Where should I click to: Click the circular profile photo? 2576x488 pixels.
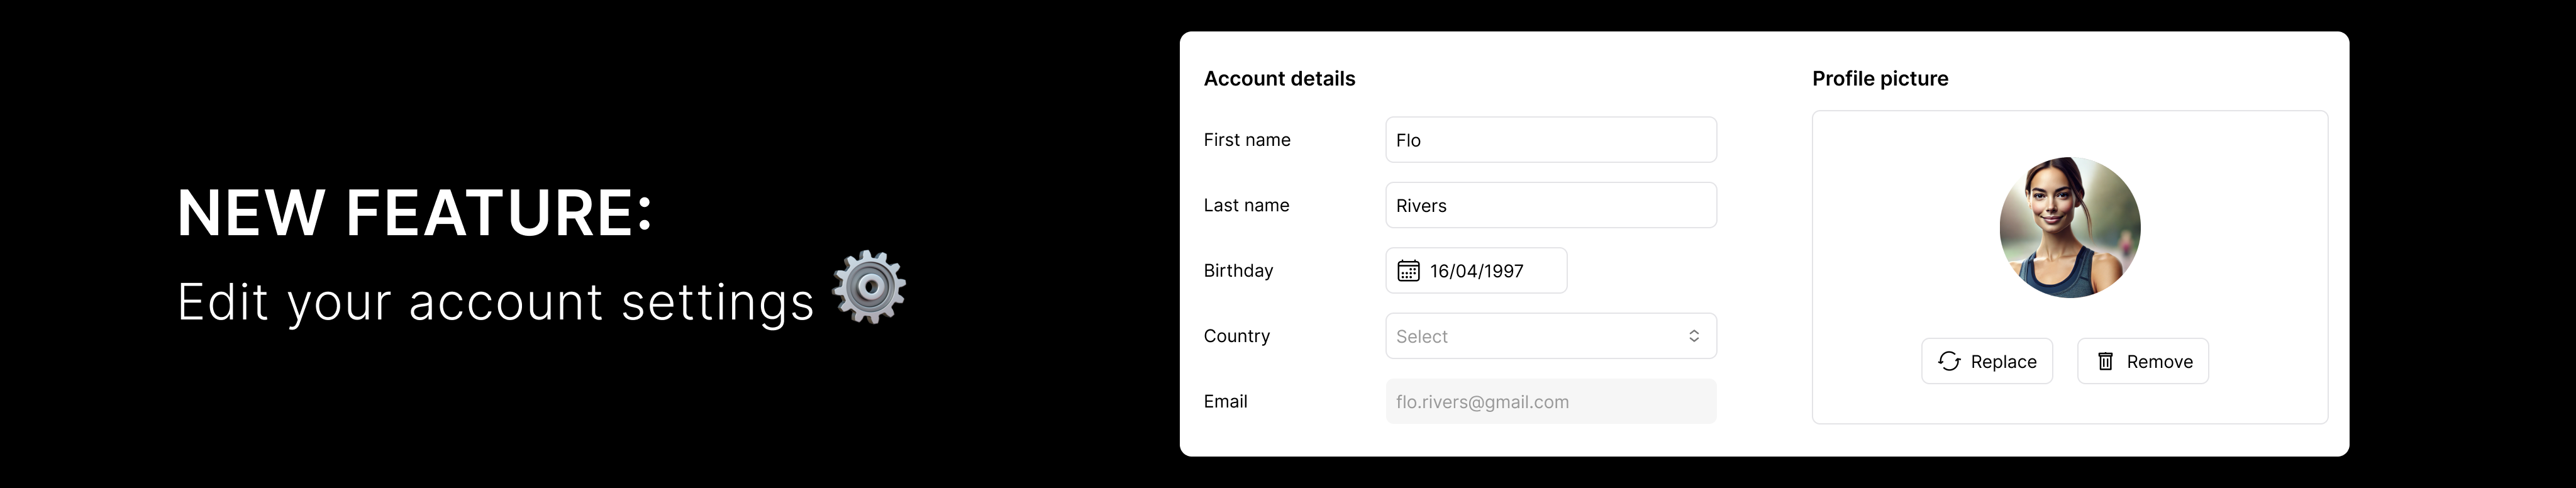tap(2069, 227)
